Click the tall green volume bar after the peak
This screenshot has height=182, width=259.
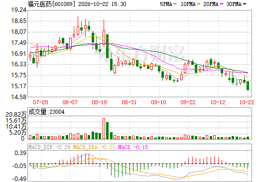[108, 131]
